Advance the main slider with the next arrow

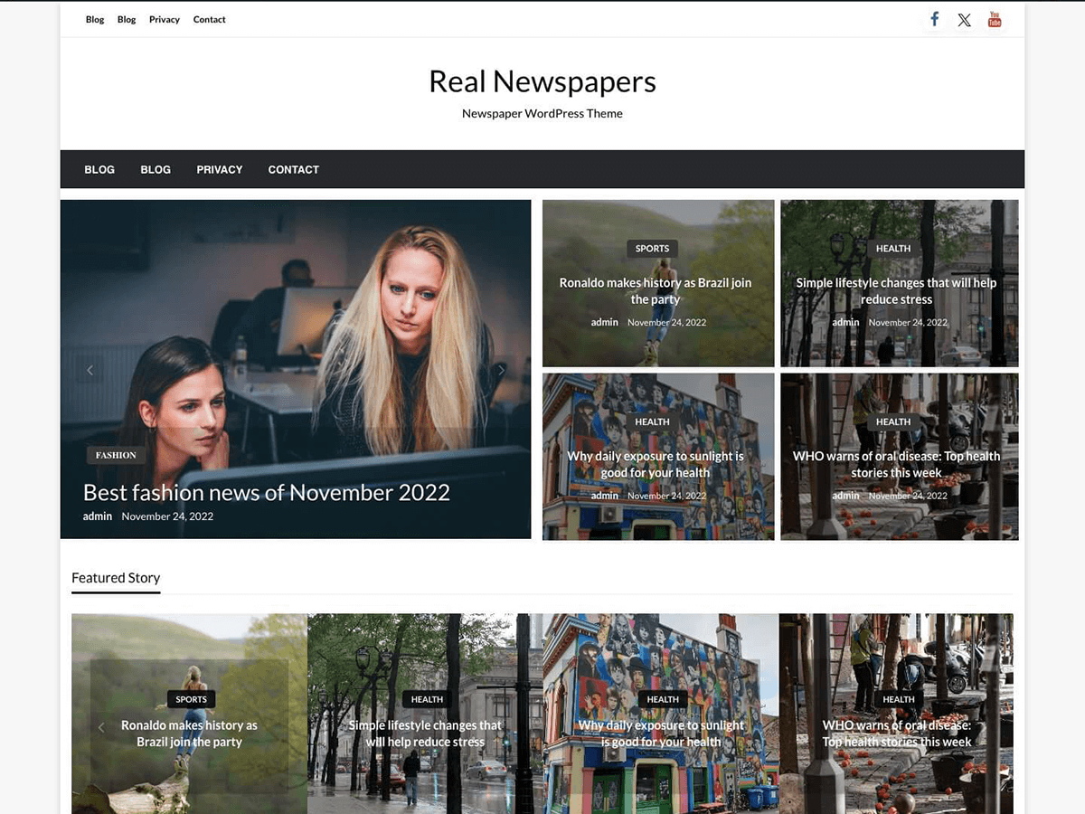[x=502, y=370]
